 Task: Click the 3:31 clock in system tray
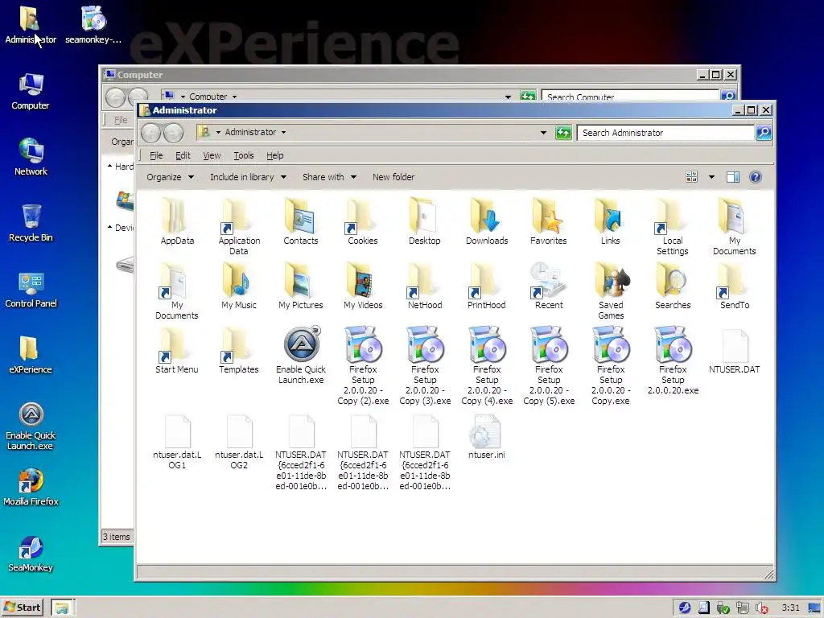pyautogui.click(x=790, y=608)
